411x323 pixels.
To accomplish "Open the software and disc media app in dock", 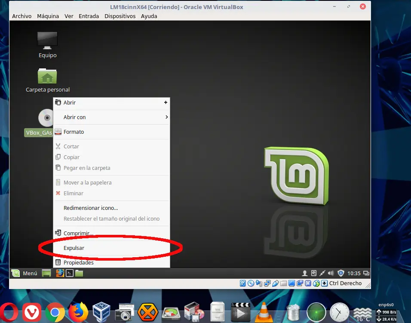I will click(x=194, y=312).
